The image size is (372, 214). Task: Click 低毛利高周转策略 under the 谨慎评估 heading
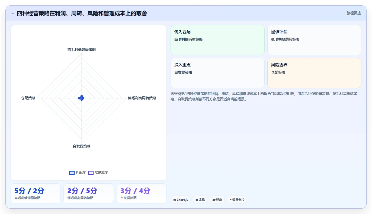click(x=285, y=39)
